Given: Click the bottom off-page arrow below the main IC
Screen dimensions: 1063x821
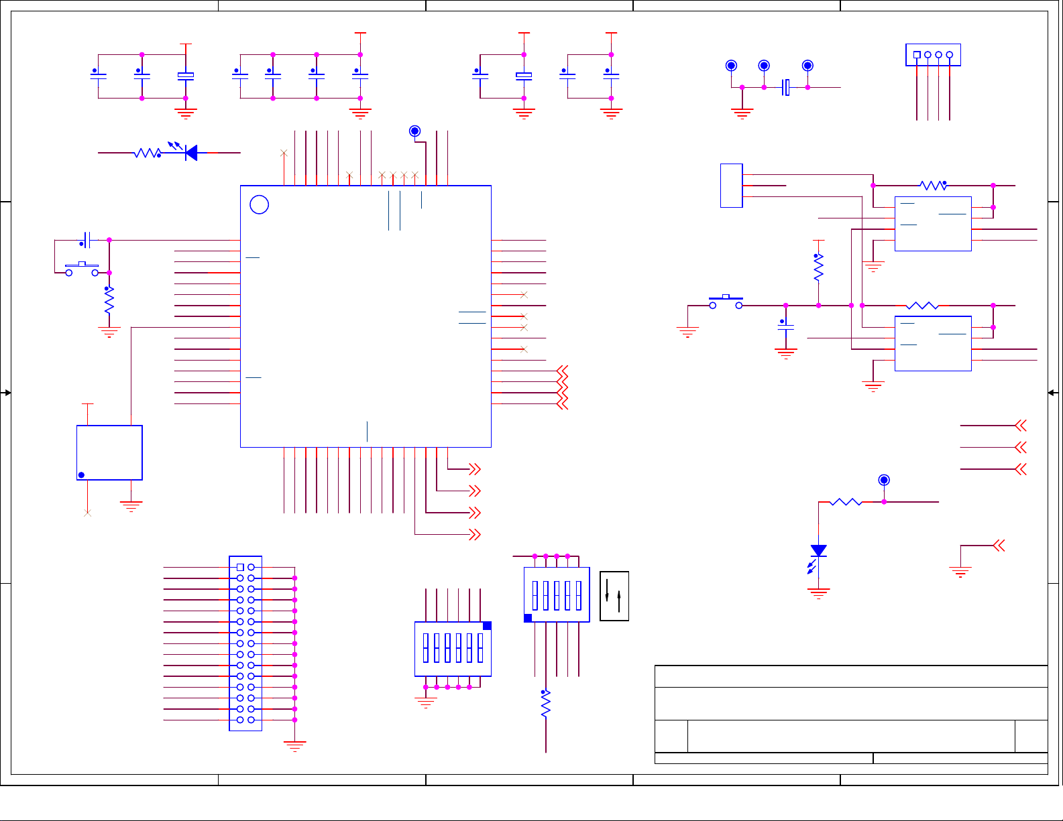Looking at the screenshot, I should coord(475,534).
